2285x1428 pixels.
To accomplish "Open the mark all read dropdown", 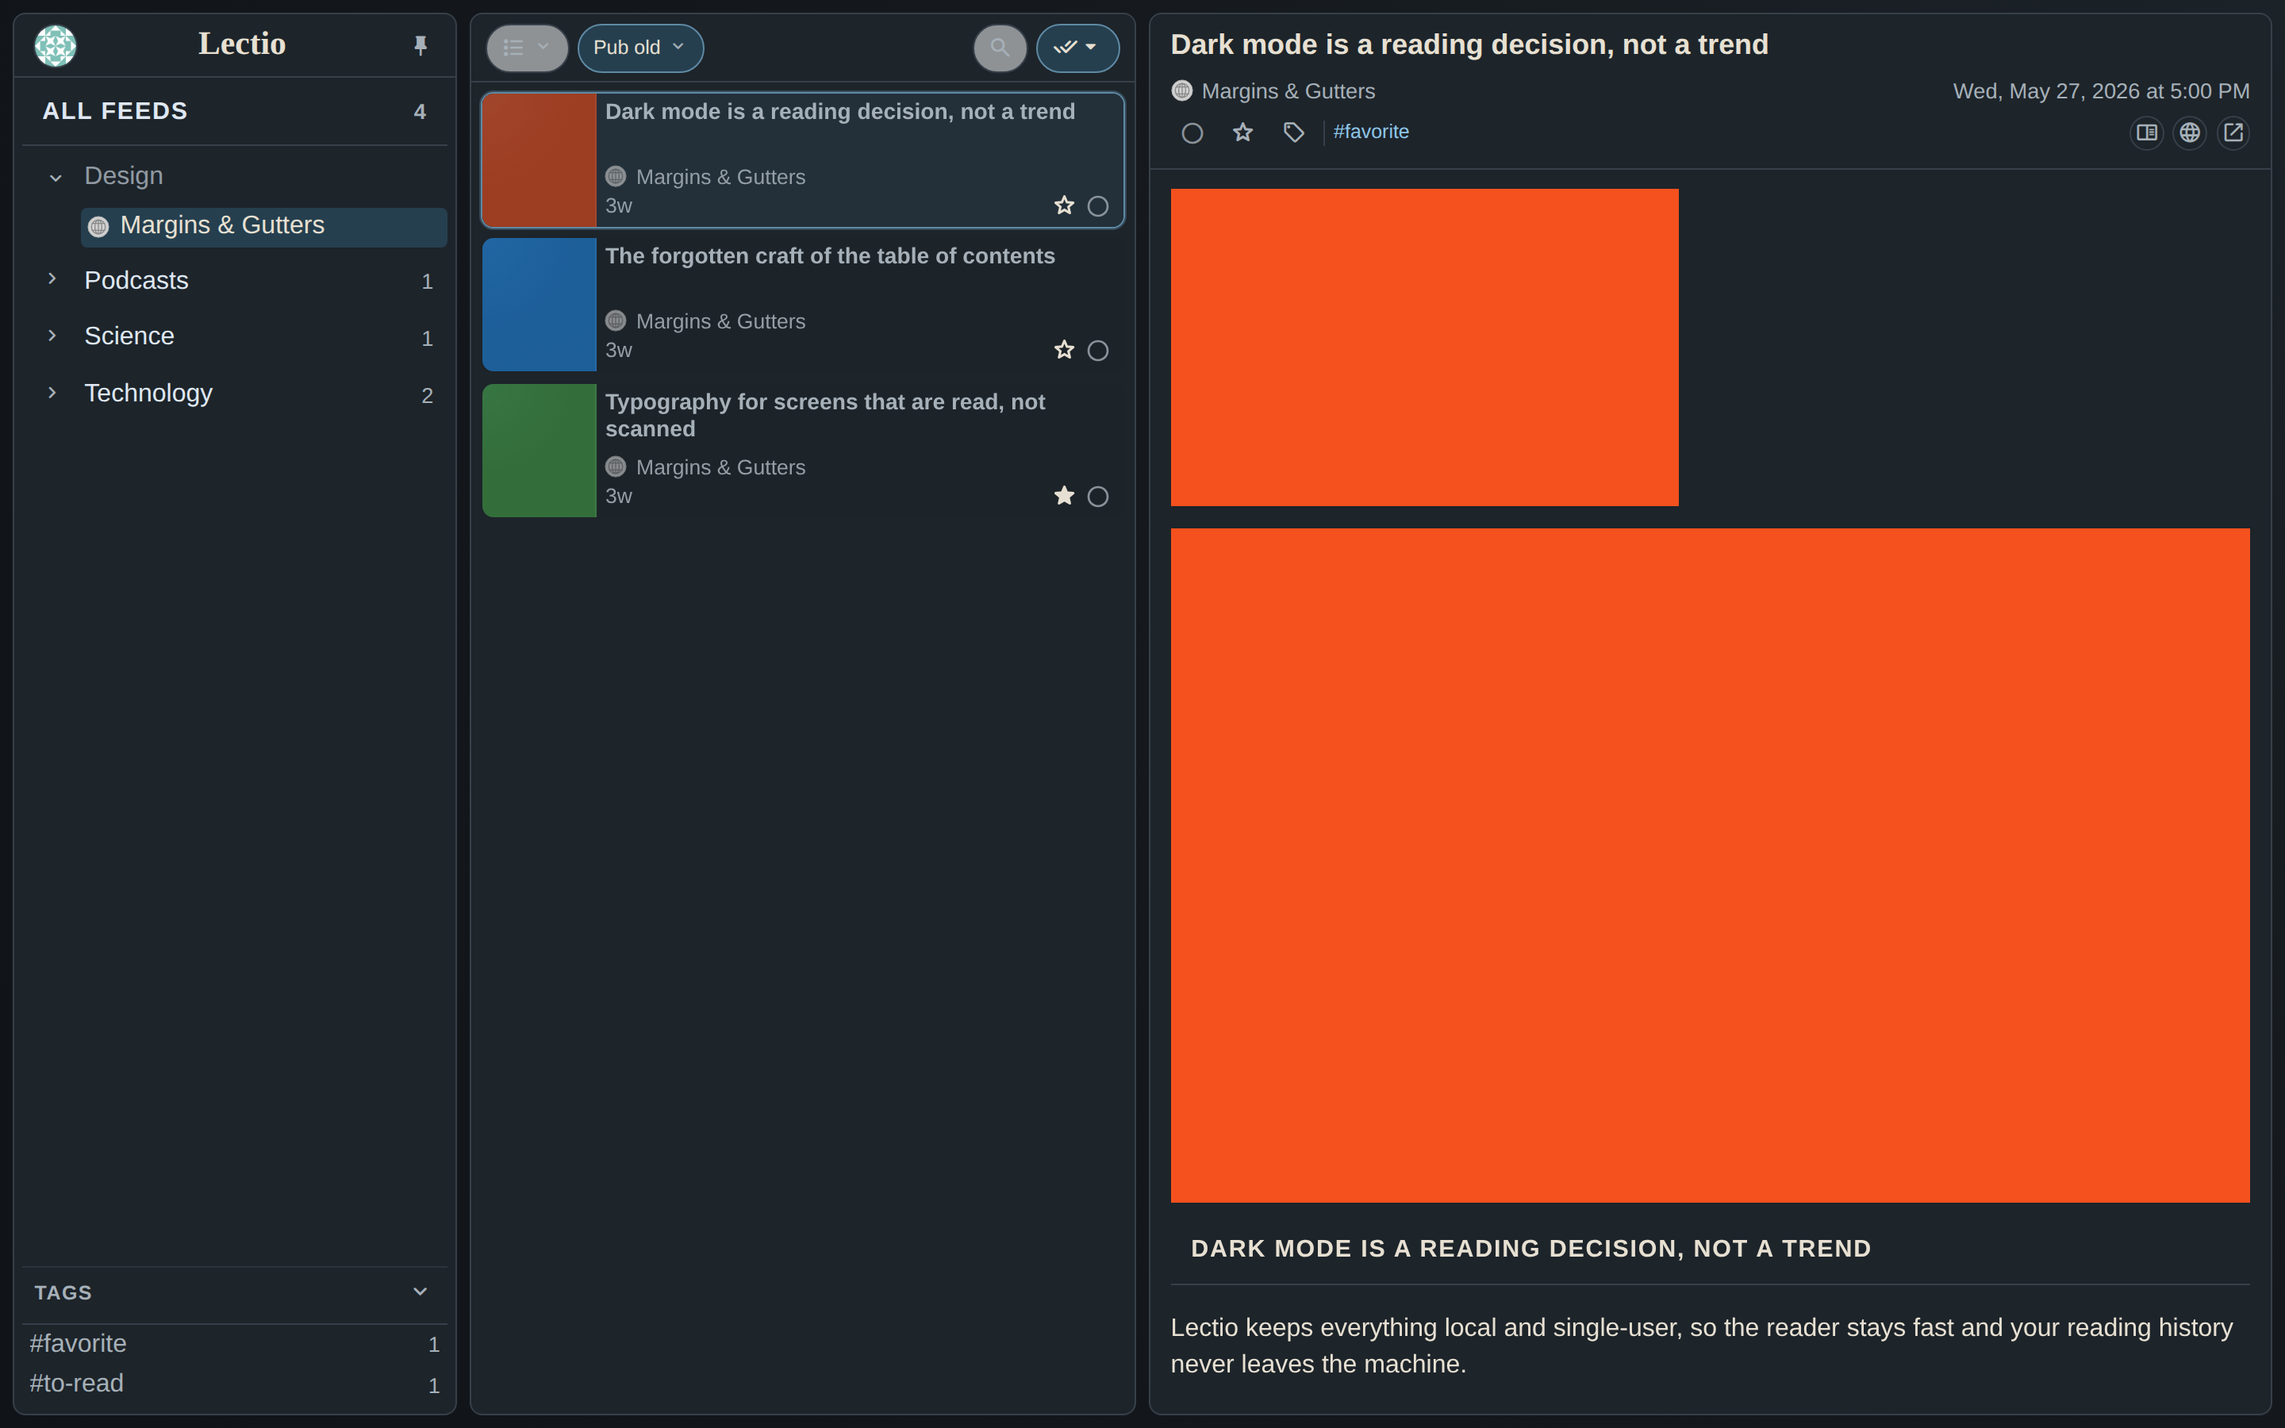I will coord(1077,48).
